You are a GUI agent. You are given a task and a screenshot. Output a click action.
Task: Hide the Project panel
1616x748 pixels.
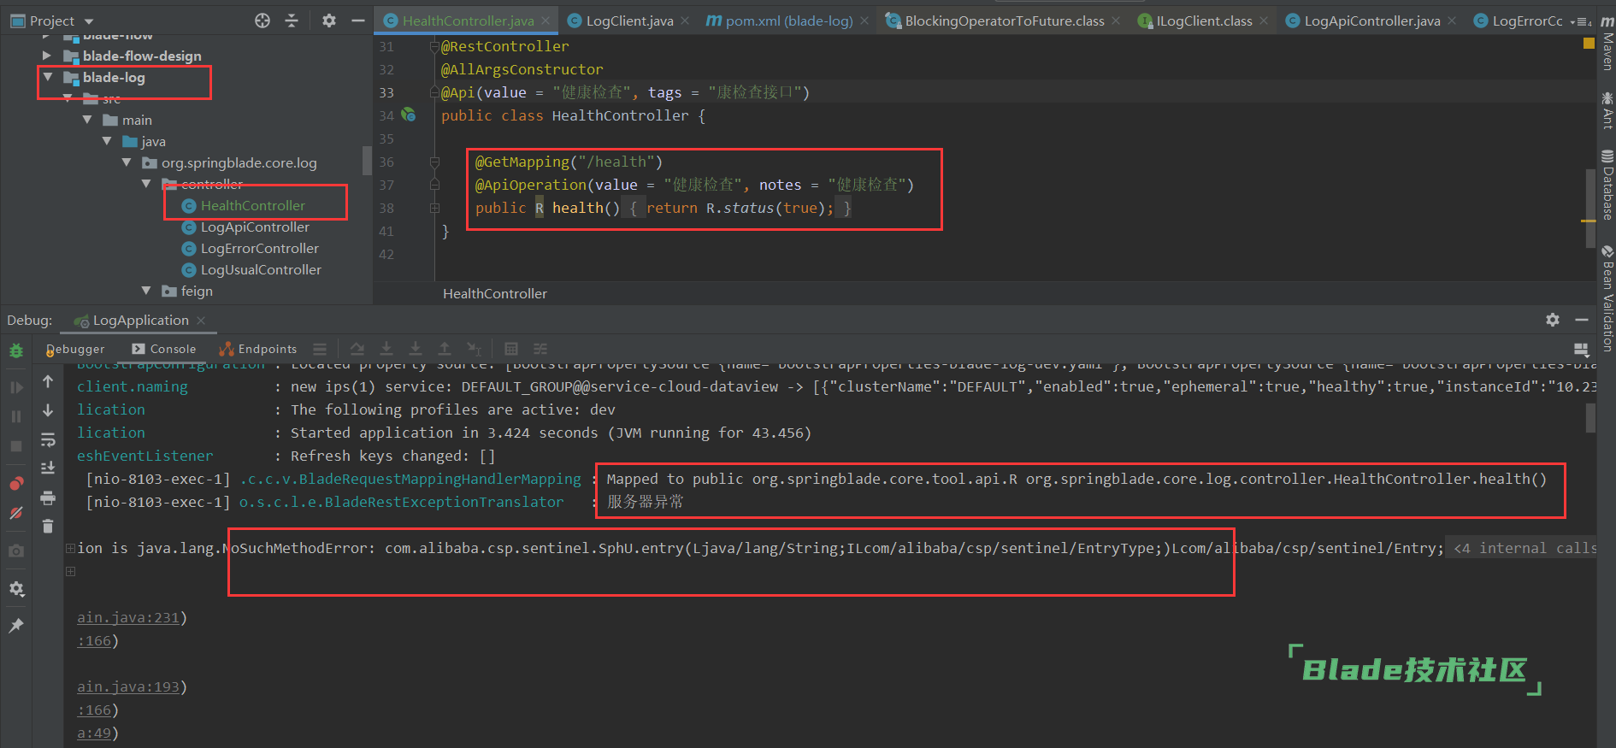(358, 21)
